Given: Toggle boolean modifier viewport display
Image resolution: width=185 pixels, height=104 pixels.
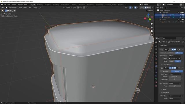Looking at the screenshot, I should point(173,49).
